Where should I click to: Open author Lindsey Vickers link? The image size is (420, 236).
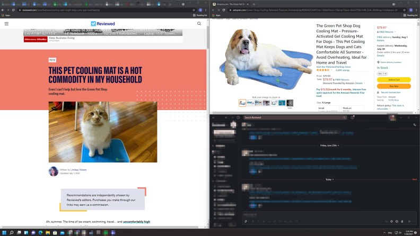tap(78, 170)
